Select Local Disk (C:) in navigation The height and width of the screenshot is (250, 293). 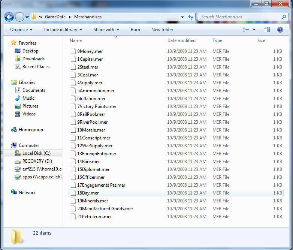click(x=36, y=153)
